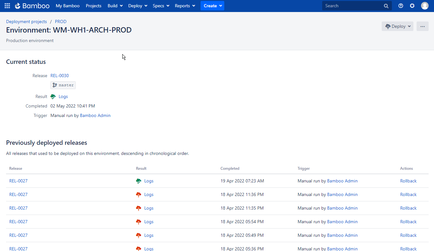
Task: Open Logs for 18 Apr 2022 05:49 PM
Action: point(149,236)
